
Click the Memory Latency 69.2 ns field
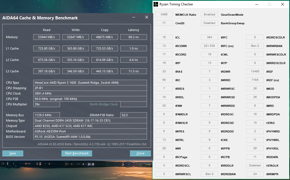click(x=134, y=37)
